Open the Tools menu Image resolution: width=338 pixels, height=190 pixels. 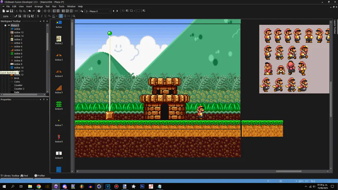(x=62, y=6)
